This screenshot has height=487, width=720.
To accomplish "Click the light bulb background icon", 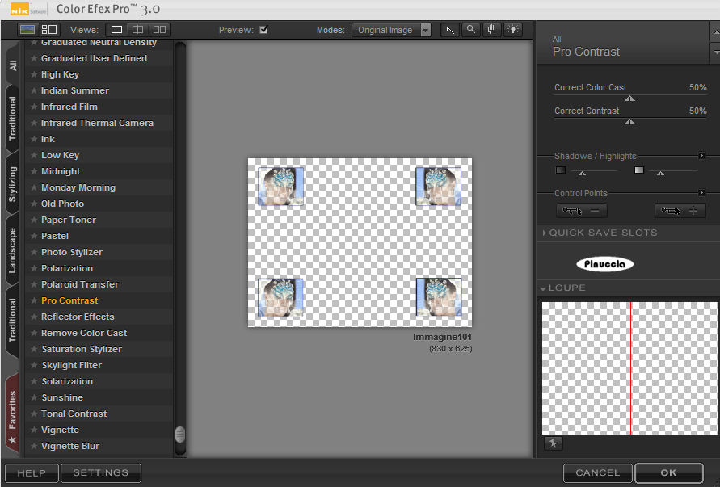I will coord(513,31).
